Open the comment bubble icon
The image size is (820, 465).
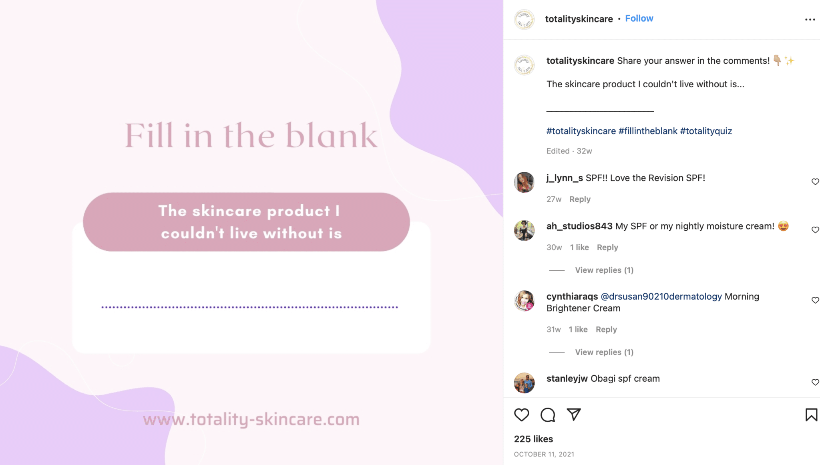coord(548,415)
